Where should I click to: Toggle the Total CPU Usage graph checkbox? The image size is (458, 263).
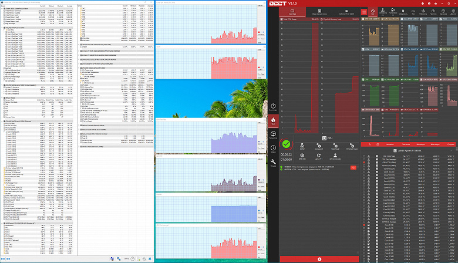pos(282,19)
